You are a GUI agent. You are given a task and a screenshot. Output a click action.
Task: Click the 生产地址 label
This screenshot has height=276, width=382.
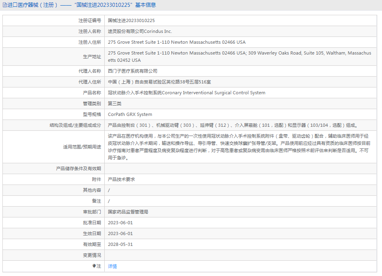point(92,57)
